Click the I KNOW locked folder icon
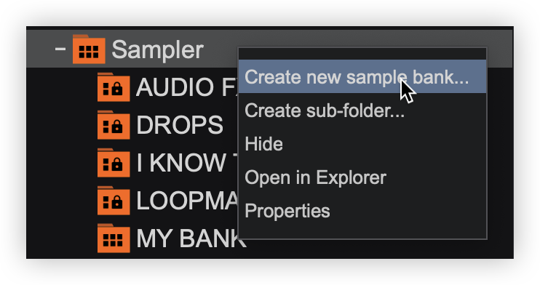Screen dimensions: 540x285 [x=114, y=163]
